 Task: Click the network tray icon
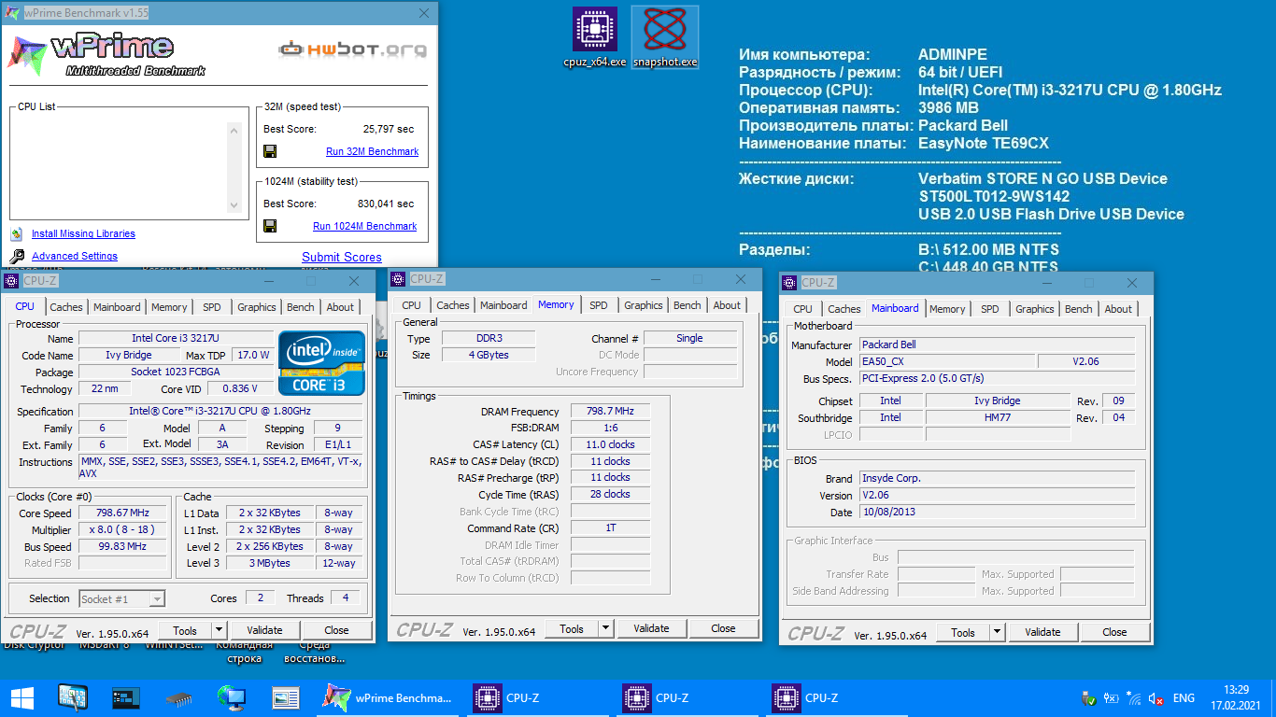1134,697
